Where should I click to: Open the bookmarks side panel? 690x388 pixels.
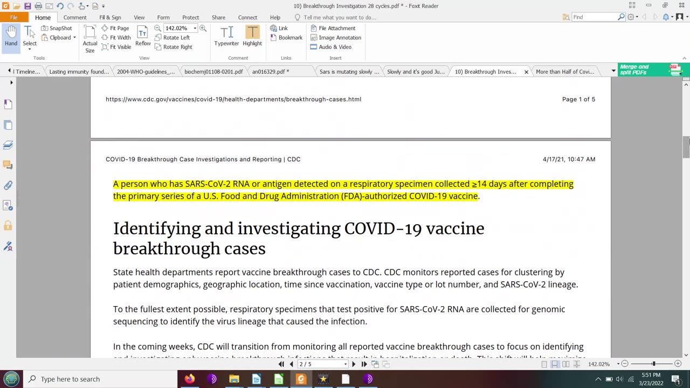pos(8,104)
